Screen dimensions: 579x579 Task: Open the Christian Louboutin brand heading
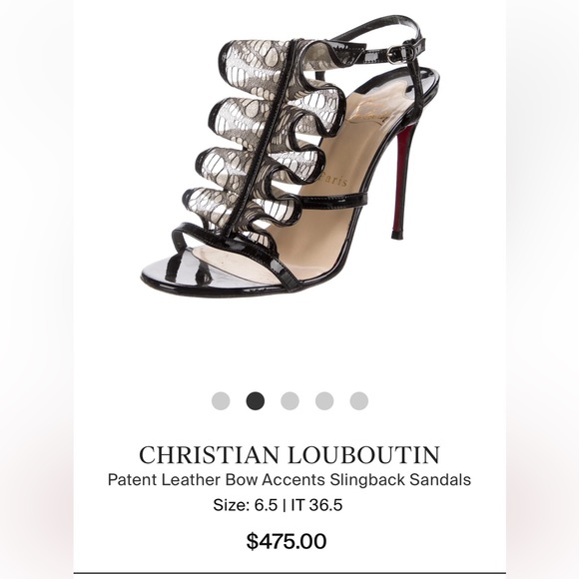point(289,454)
